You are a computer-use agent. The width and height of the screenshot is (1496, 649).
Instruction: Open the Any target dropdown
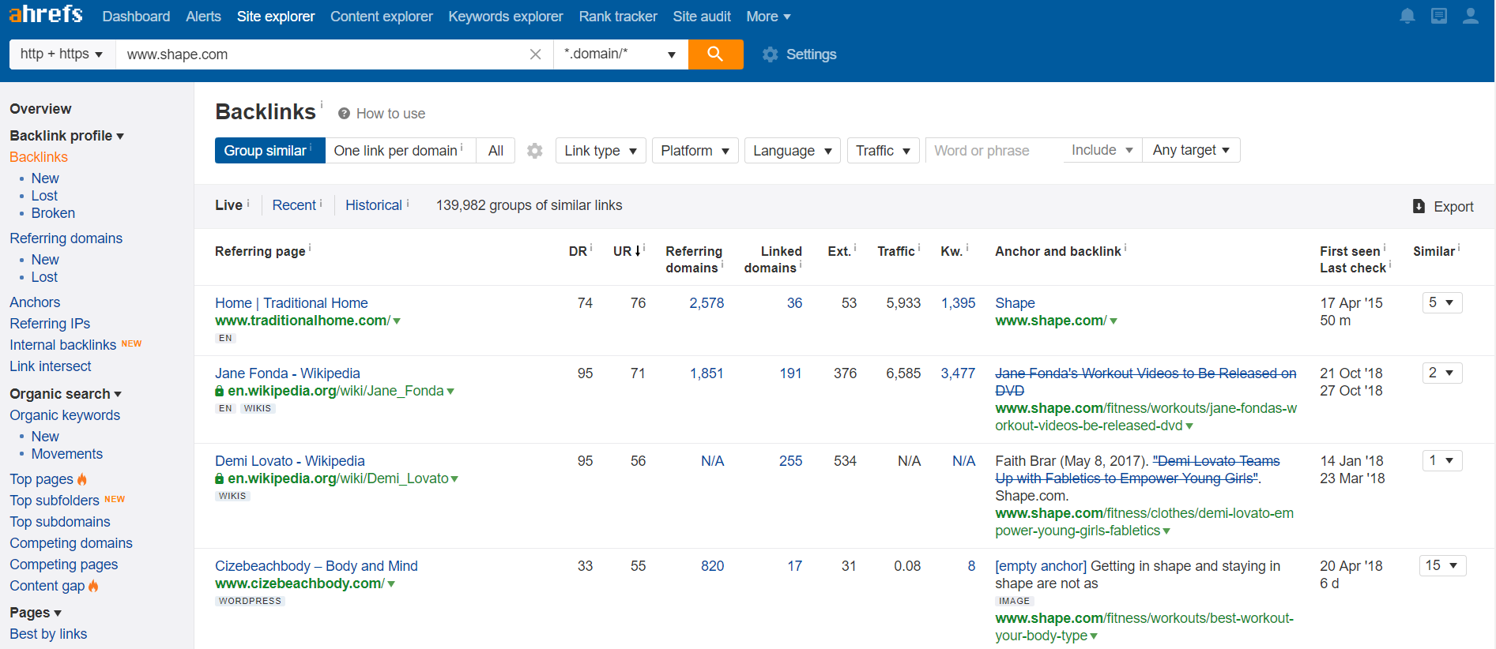(1191, 150)
